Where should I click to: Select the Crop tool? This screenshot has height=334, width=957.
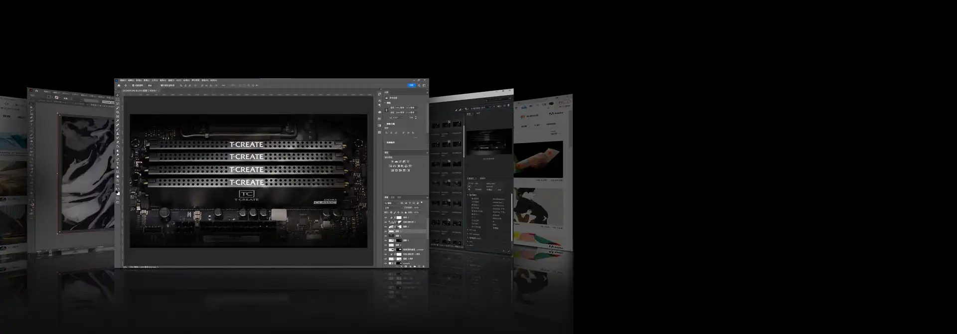pyautogui.click(x=118, y=113)
